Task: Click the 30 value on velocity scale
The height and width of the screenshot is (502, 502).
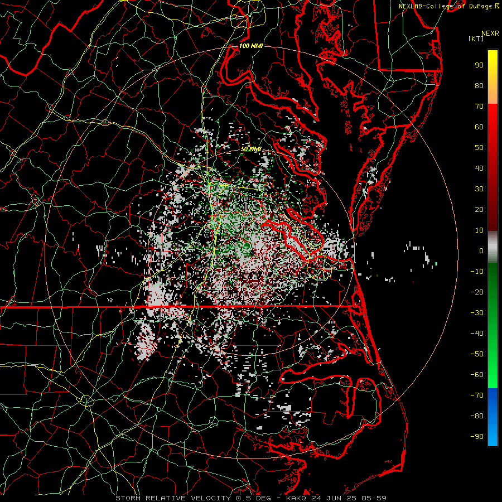Action: click(x=479, y=189)
